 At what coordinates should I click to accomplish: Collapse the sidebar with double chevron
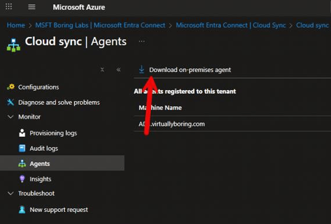click(118, 69)
